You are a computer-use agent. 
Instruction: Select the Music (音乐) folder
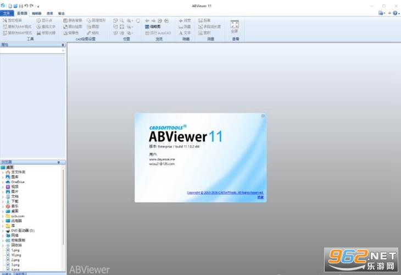click(12, 206)
